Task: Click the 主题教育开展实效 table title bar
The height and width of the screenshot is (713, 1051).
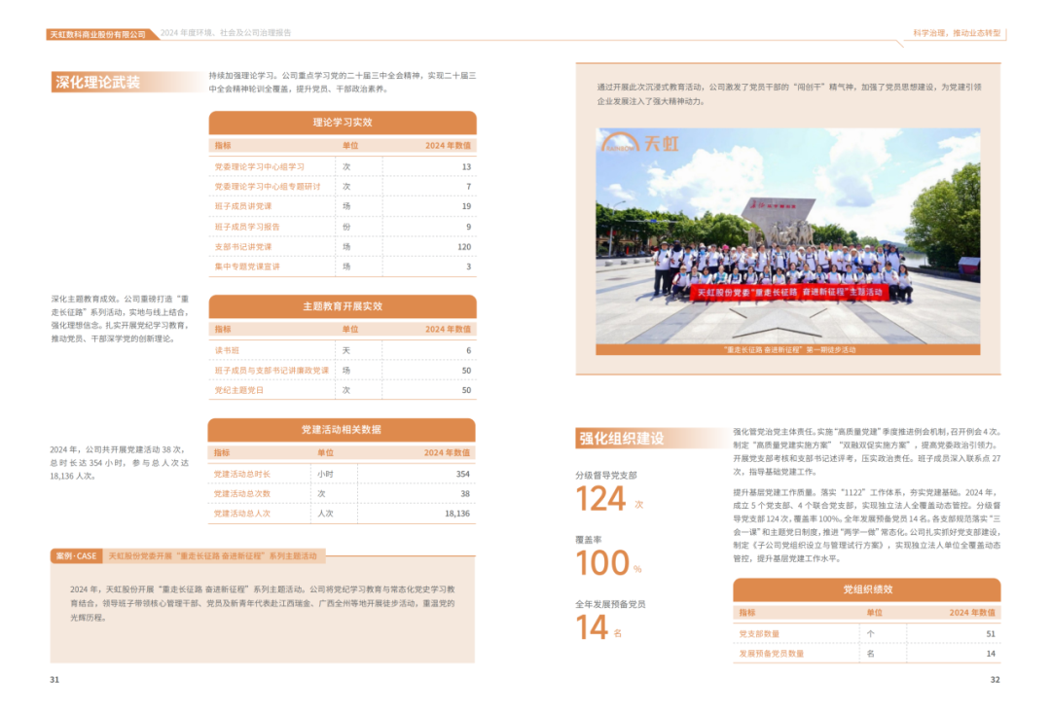Action: (x=343, y=306)
